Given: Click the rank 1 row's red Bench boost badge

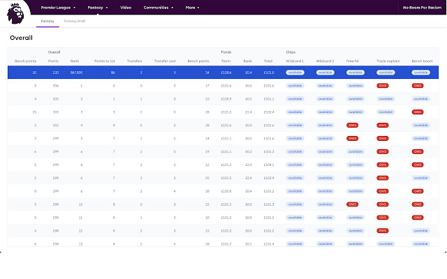Looking at the screenshot, I should pos(418,85).
